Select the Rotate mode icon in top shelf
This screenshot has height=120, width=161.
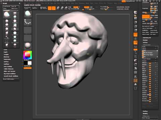pyautogui.click(x=66, y=8)
